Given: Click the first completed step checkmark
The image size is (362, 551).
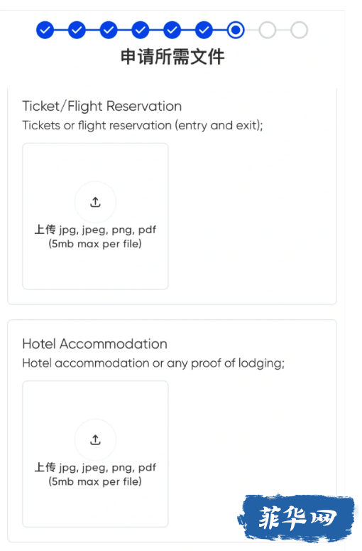Looking at the screenshot, I should [x=45, y=31].
